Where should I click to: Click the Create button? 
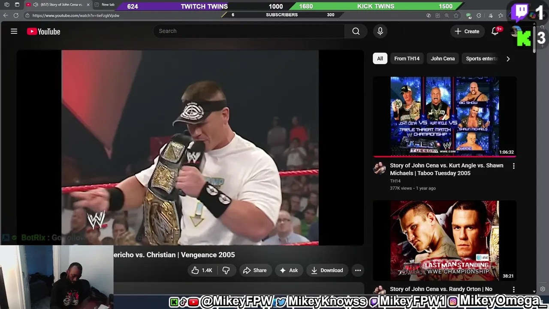click(467, 31)
